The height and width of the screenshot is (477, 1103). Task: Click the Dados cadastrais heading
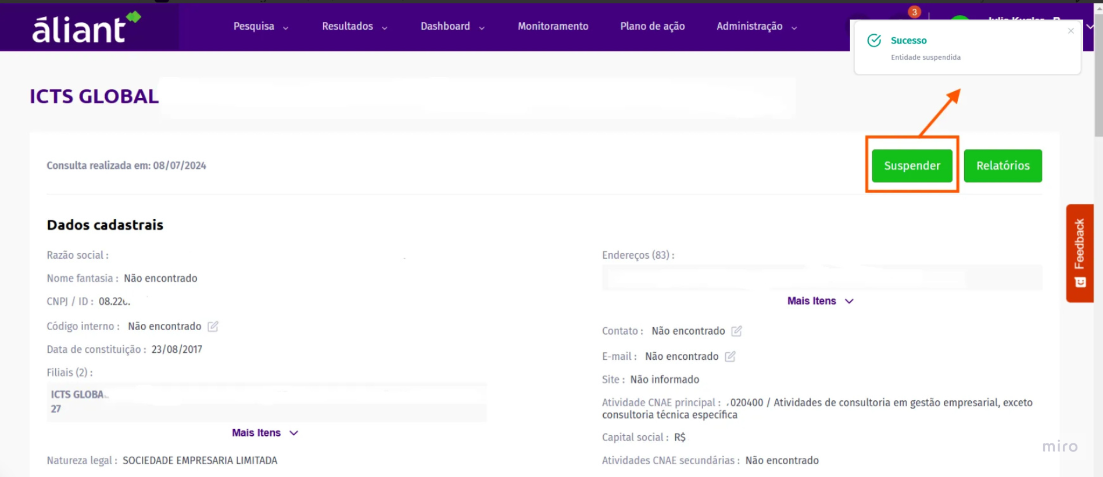(x=105, y=225)
